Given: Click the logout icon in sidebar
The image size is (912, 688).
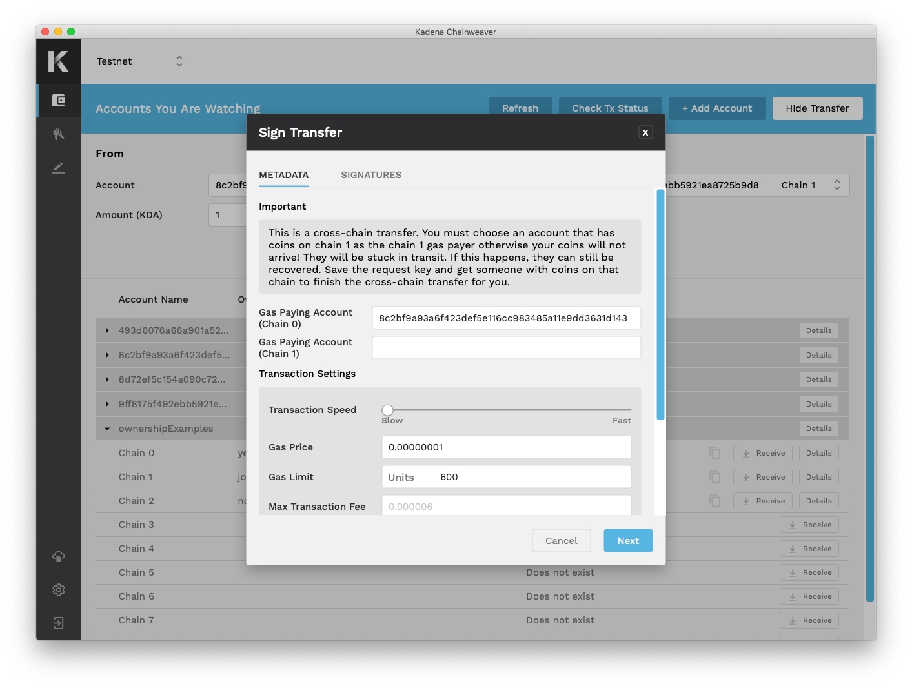Looking at the screenshot, I should coord(59,623).
